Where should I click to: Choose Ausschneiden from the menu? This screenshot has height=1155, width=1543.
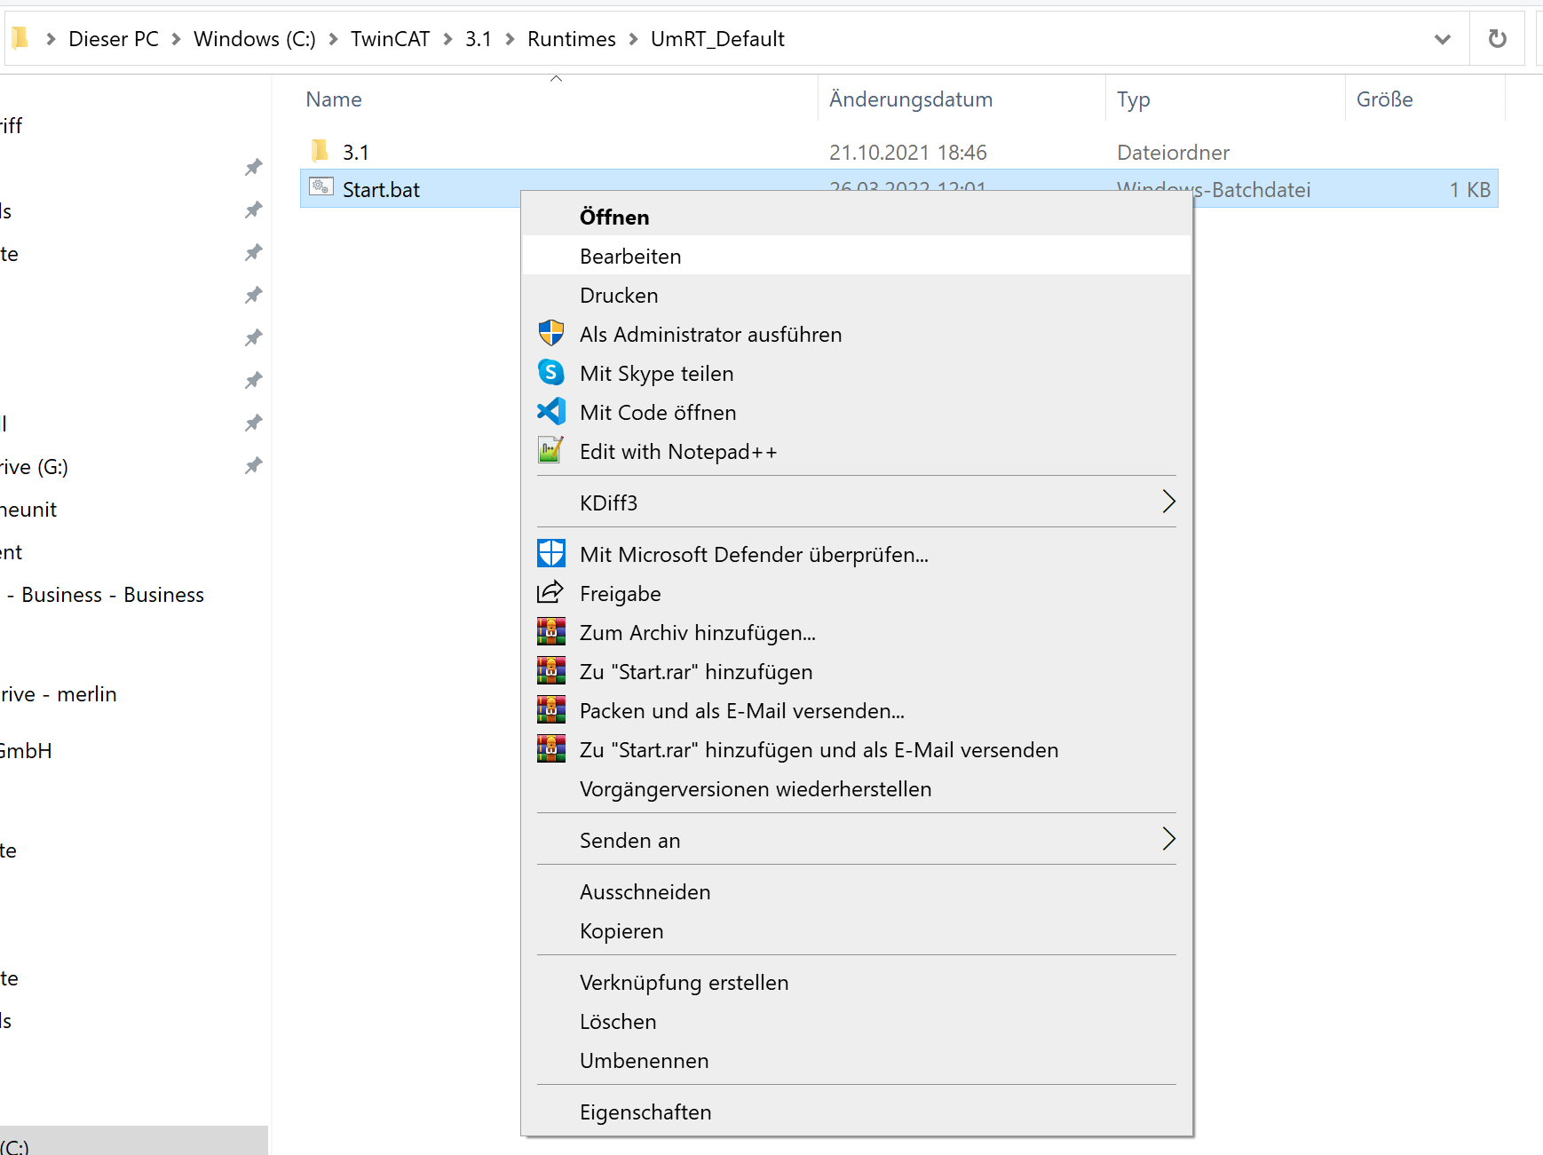857,891
